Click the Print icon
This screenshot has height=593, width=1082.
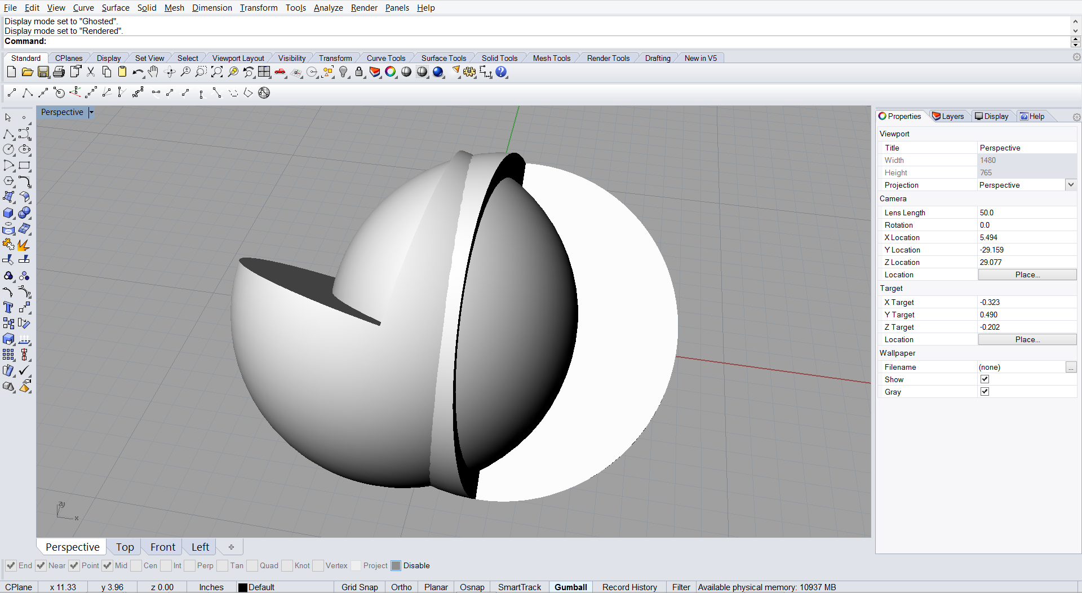tap(59, 72)
